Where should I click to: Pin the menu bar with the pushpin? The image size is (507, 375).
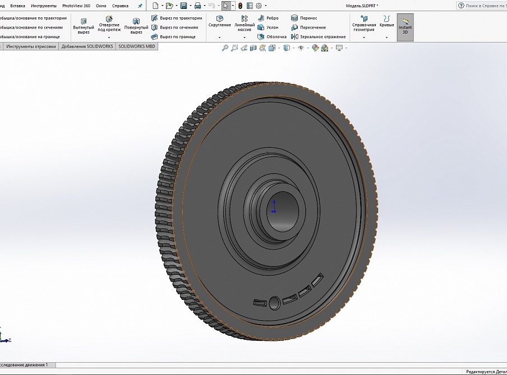coord(140,6)
